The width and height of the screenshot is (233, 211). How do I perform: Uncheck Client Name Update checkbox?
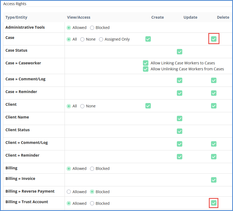click(x=180, y=118)
